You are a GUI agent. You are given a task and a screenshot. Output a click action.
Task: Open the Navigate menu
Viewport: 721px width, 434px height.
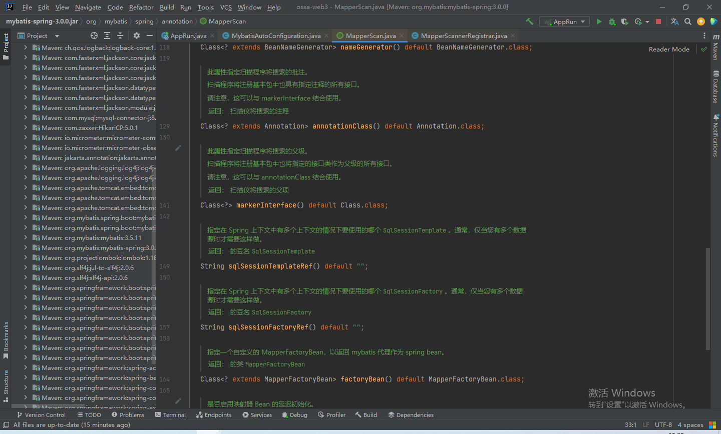click(88, 7)
